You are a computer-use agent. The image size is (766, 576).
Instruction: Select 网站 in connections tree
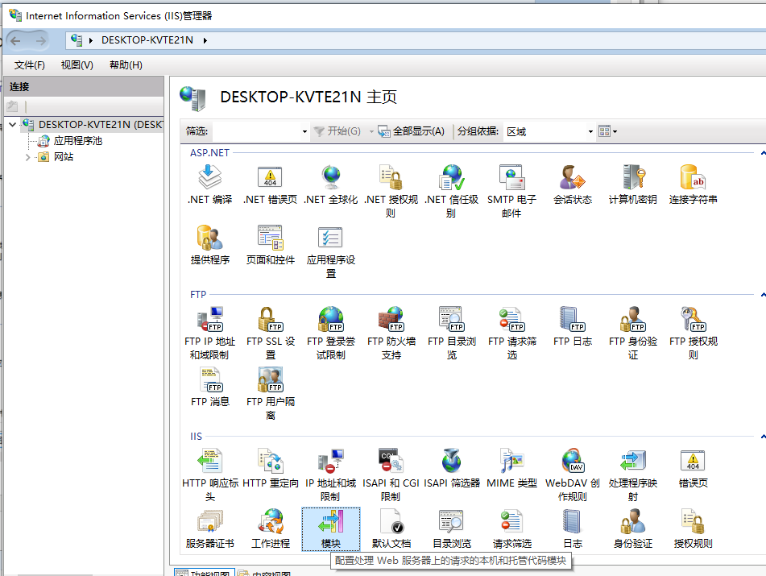tap(64, 157)
